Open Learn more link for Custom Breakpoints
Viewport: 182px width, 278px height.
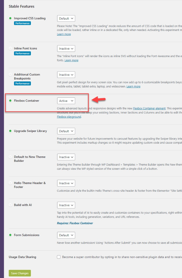coord(133,86)
